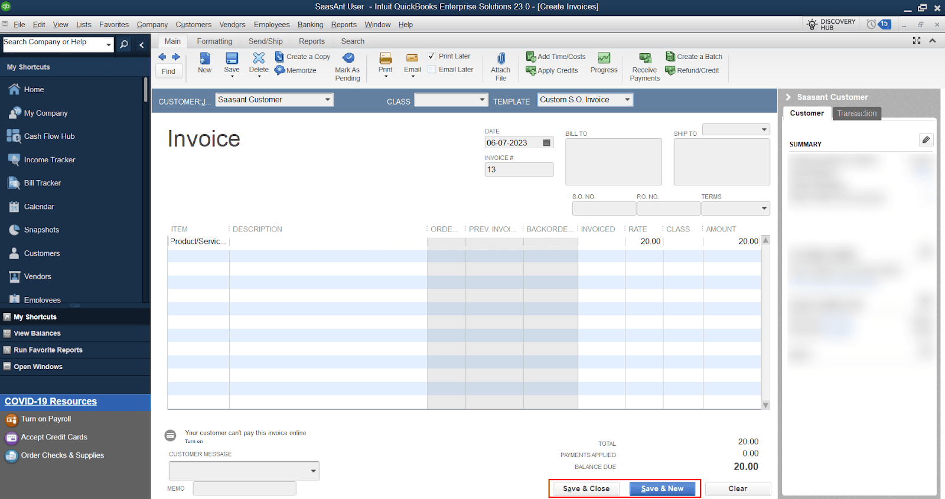This screenshot has width=945, height=499.
Task: Click the Print icon
Action: (x=386, y=58)
